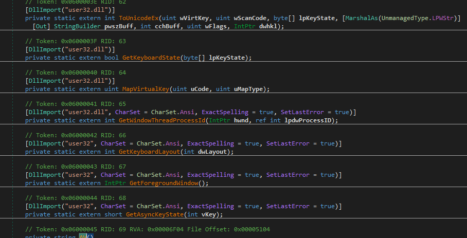
Task: Select the vKey parameter in GetAsyncKeyState
Action: click(211, 214)
